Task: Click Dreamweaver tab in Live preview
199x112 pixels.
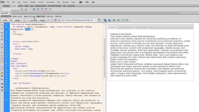Action: click(x=126, y=27)
